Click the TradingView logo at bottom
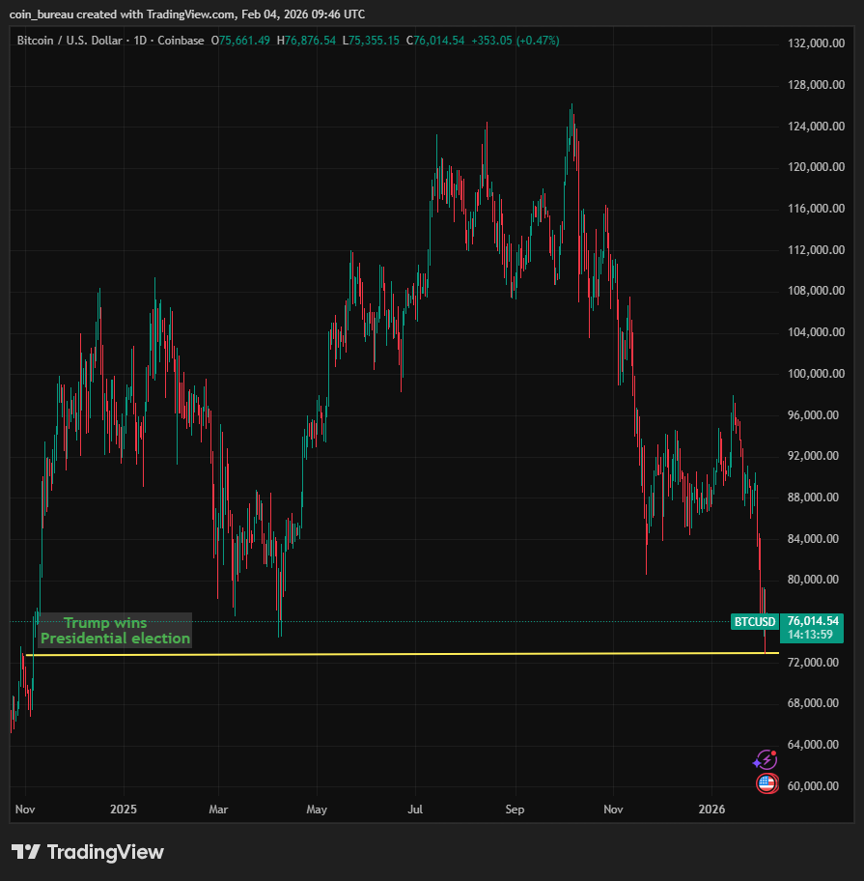Image resolution: width=864 pixels, height=881 pixels. pyautogui.click(x=88, y=852)
